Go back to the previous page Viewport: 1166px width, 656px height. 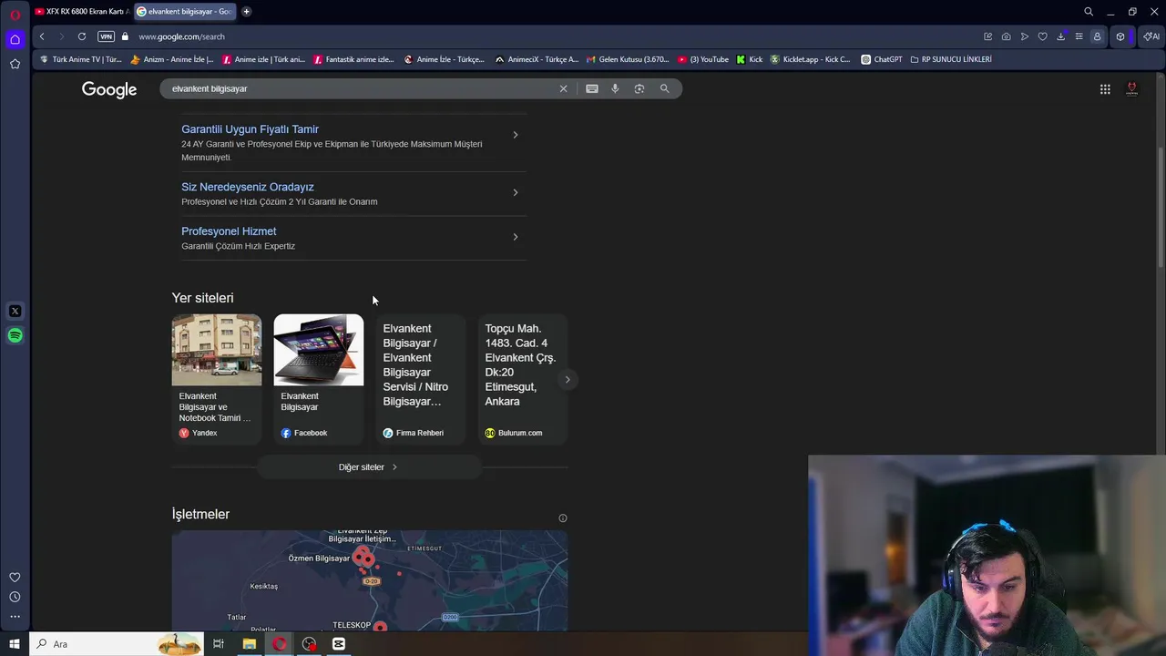[x=42, y=36]
